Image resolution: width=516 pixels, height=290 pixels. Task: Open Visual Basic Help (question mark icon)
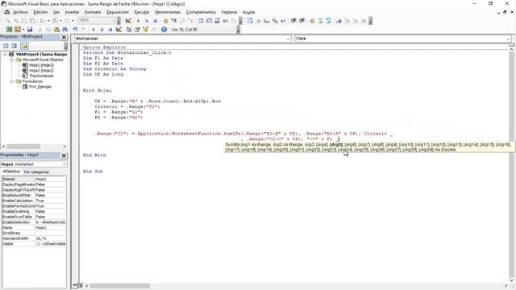(164, 30)
